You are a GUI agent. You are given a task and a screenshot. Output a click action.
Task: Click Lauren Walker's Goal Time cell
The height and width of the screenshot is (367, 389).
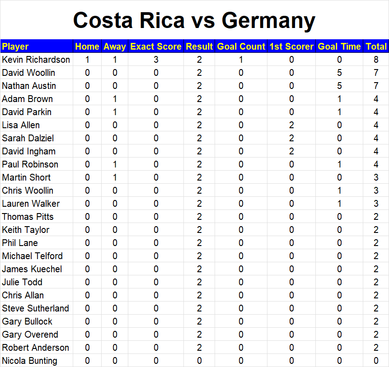[x=339, y=204]
